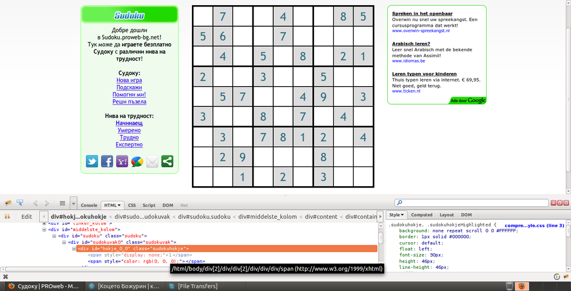Switch to [Коцето Божурин taskbar window
Viewport: 571px width, 291px height.
coord(124,286)
